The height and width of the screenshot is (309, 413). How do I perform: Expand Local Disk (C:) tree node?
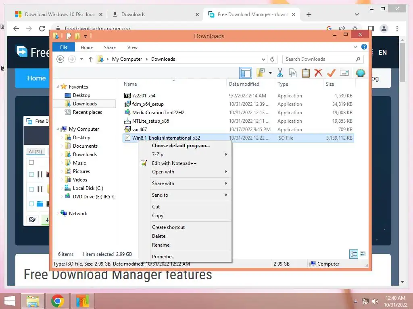tap(62, 188)
